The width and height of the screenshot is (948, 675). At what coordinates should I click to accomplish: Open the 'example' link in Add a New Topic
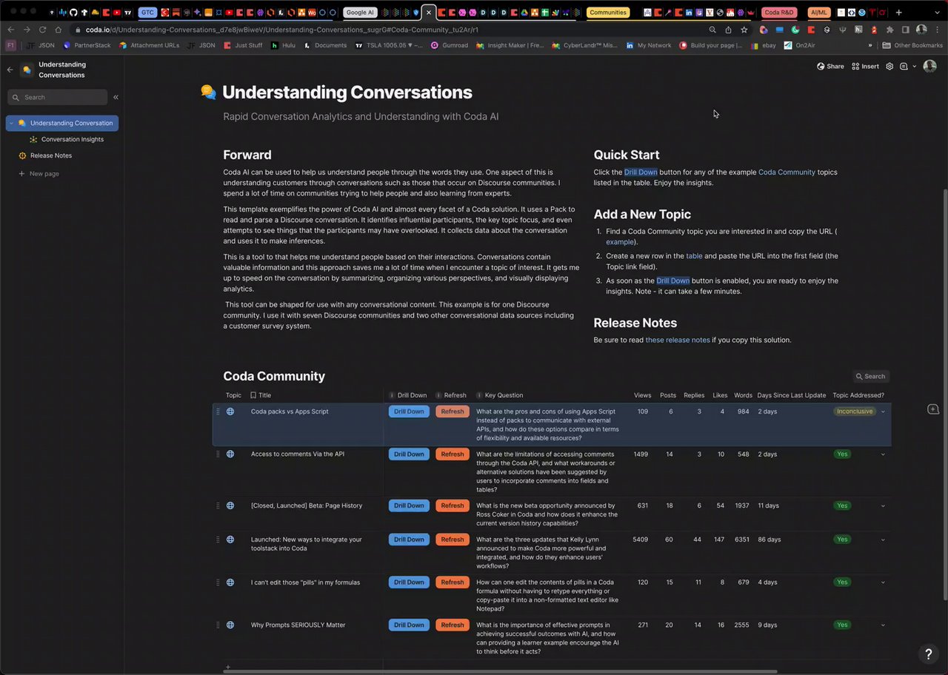620,242
